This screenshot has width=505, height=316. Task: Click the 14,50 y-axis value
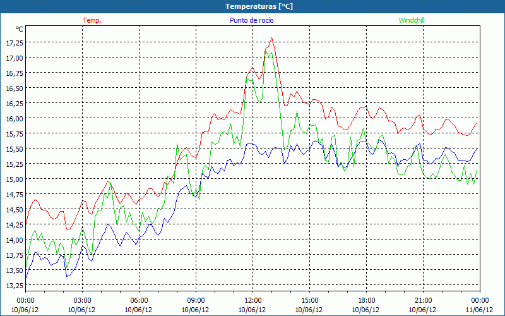[x=15, y=210]
